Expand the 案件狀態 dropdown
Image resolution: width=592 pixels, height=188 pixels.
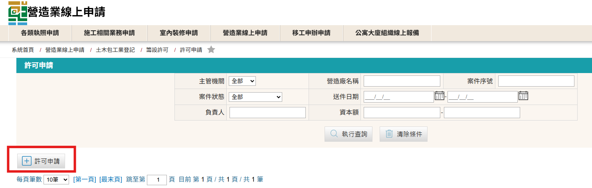click(x=255, y=97)
